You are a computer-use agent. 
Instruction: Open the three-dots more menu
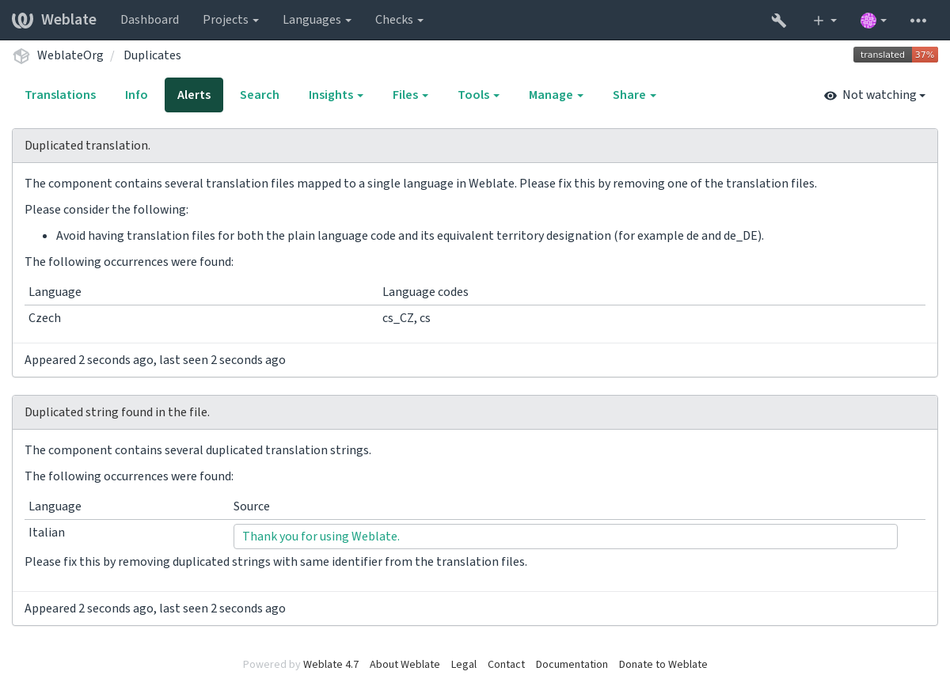click(918, 20)
